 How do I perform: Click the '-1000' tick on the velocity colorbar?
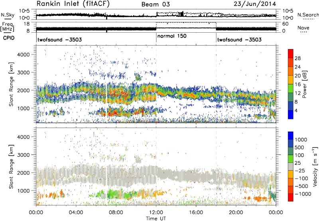click(303, 194)
